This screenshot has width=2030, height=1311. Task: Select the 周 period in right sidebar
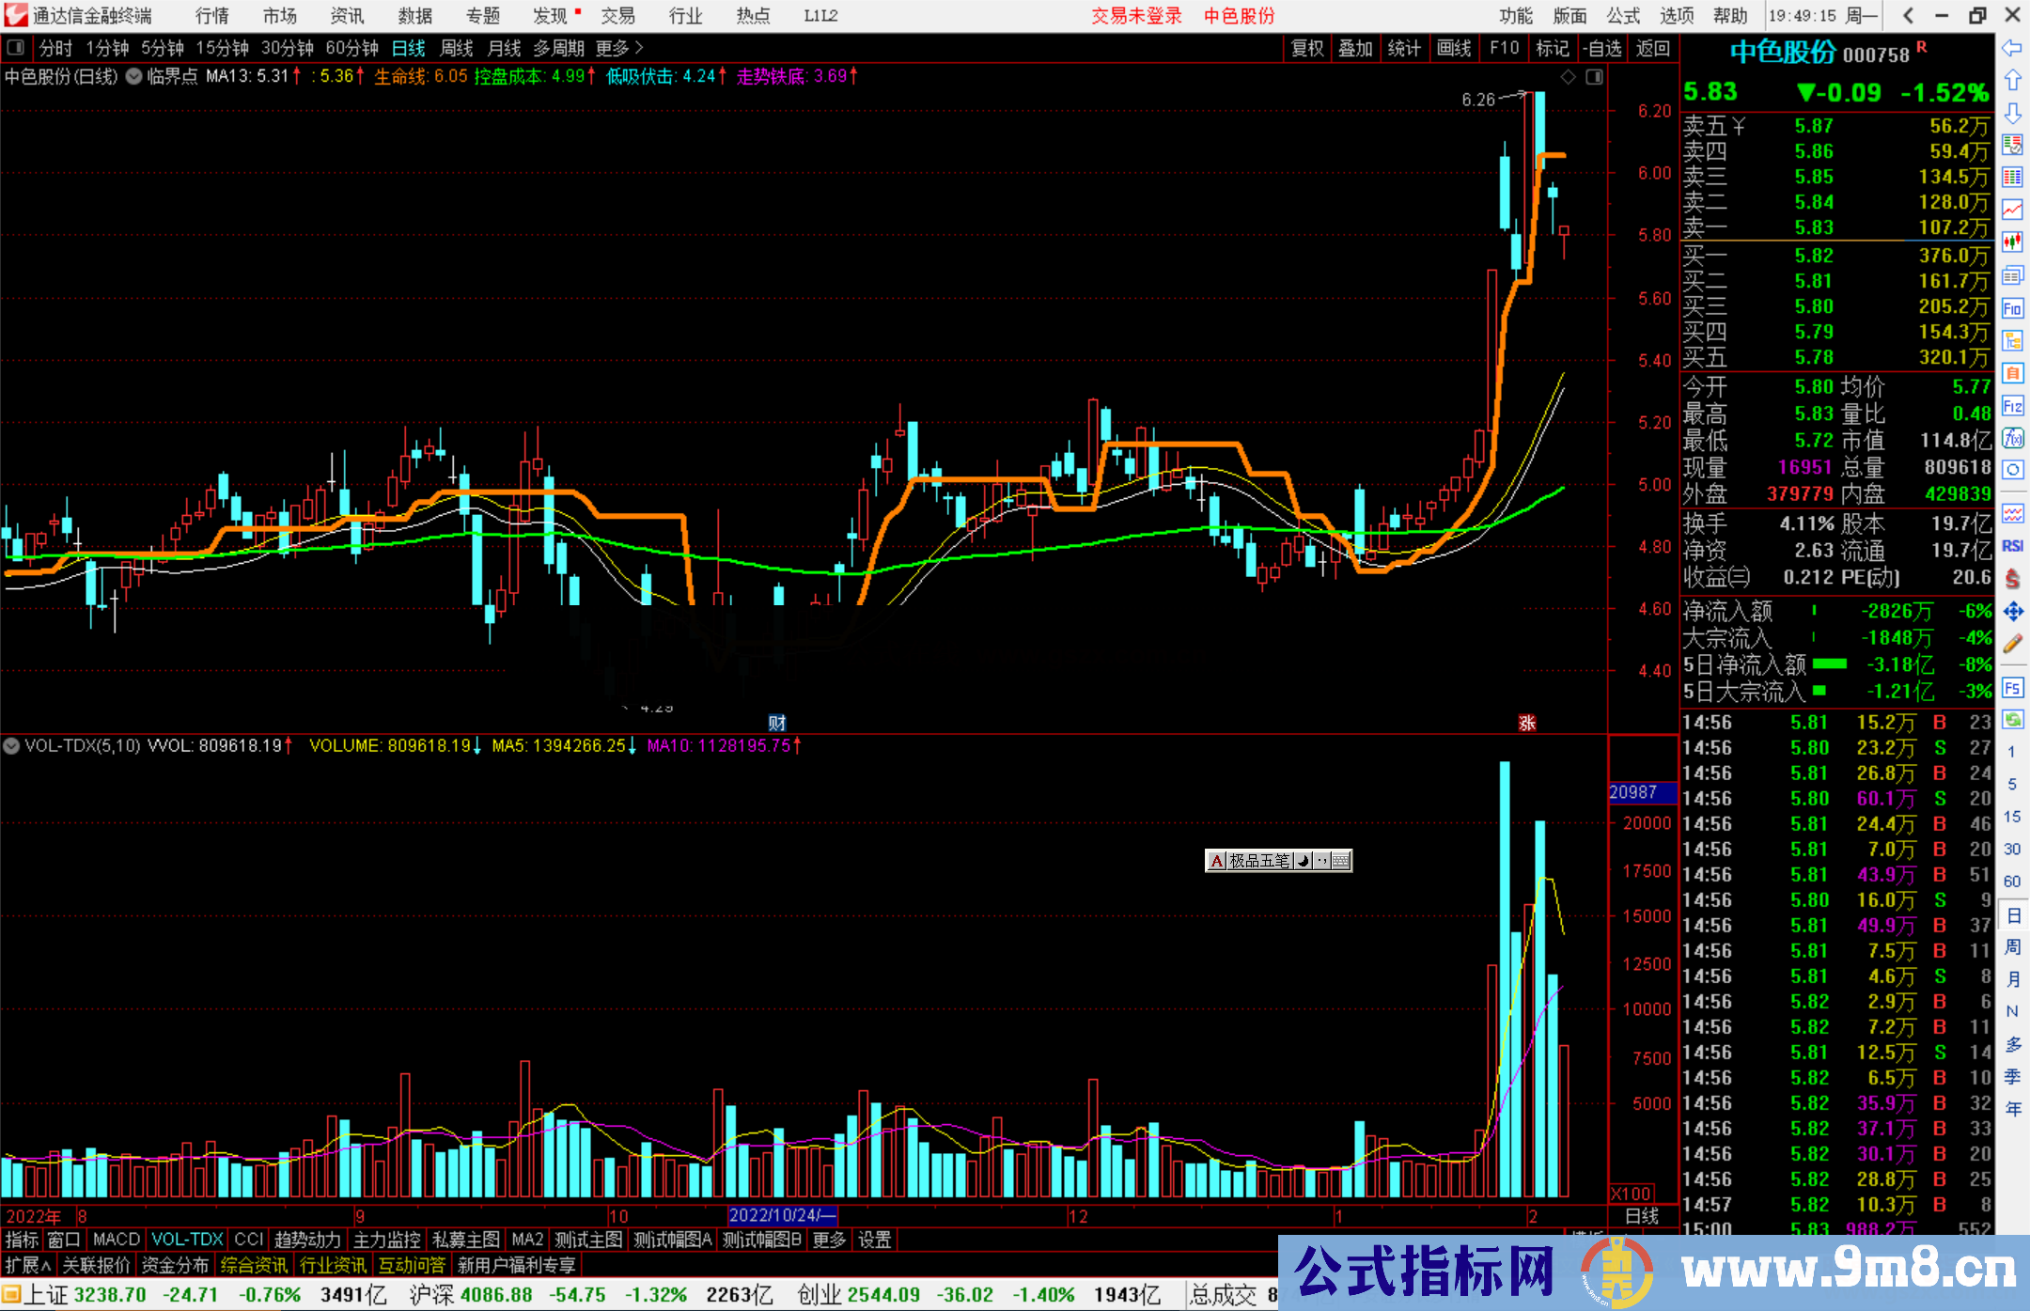click(2012, 946)
